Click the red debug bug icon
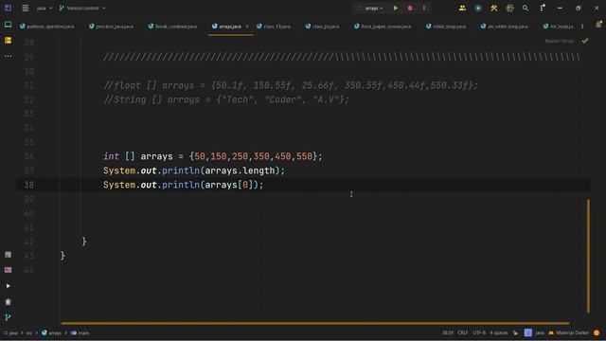Screen dimensions: 606x341 (x=410, y=9)
